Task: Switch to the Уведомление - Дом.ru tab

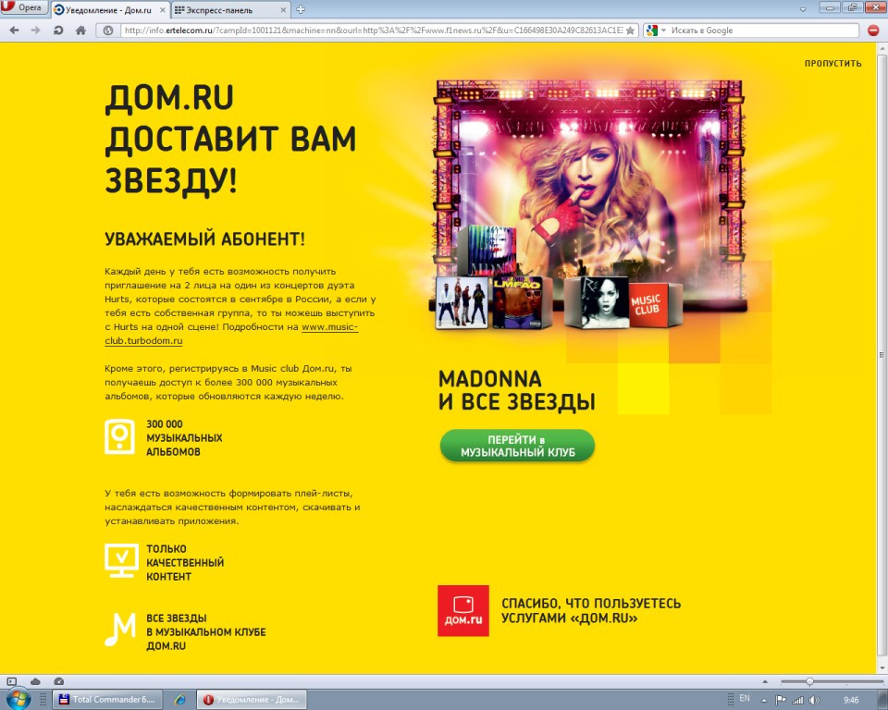Action: [110, 9]
